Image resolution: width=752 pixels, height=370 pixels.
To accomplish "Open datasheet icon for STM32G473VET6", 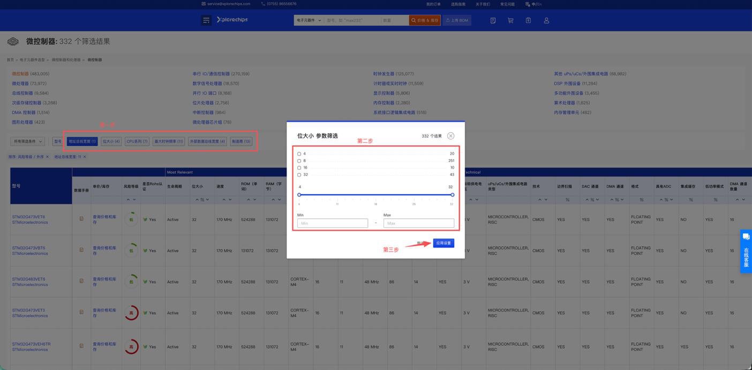I will (x=81, y=219).
